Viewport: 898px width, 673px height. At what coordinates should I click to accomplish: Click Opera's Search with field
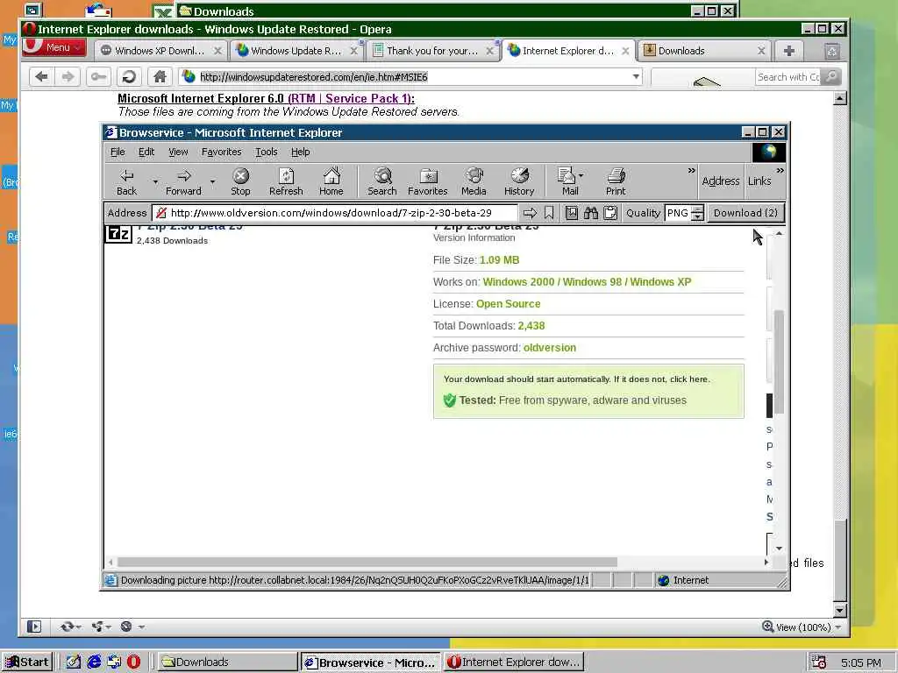(788, 77)
